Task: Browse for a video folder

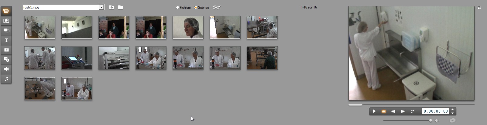Action: [120, 7]
